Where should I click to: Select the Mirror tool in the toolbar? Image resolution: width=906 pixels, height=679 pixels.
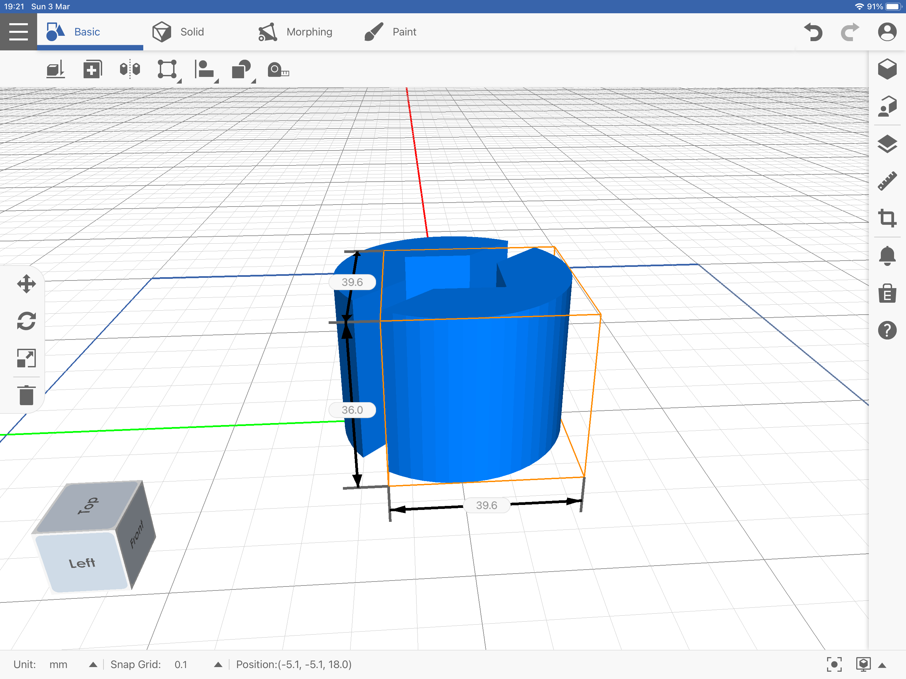tap(129, 70)
